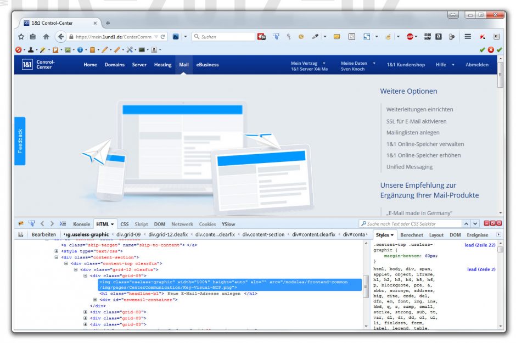
Task: Open the HTML panel dropdown arrow
Action: click(x=112, y=224)
